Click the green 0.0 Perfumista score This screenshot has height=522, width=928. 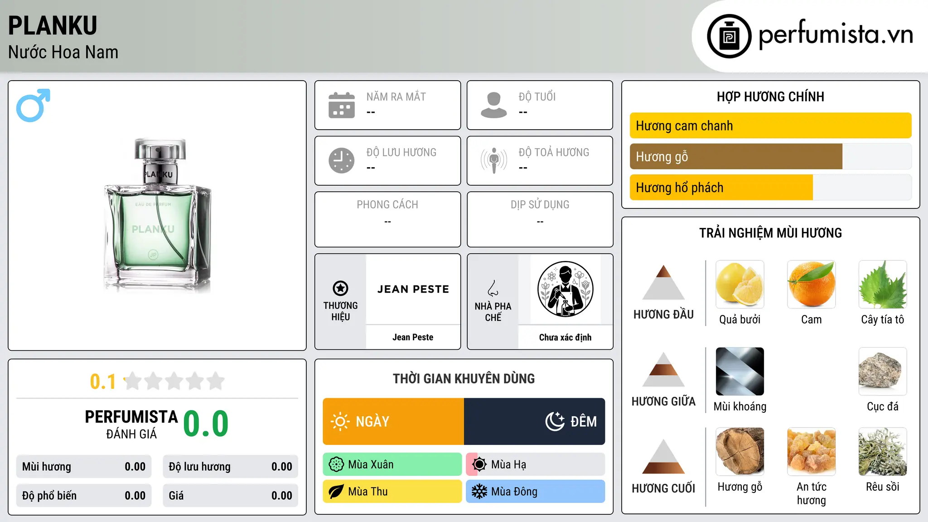(x=206, y=424)
